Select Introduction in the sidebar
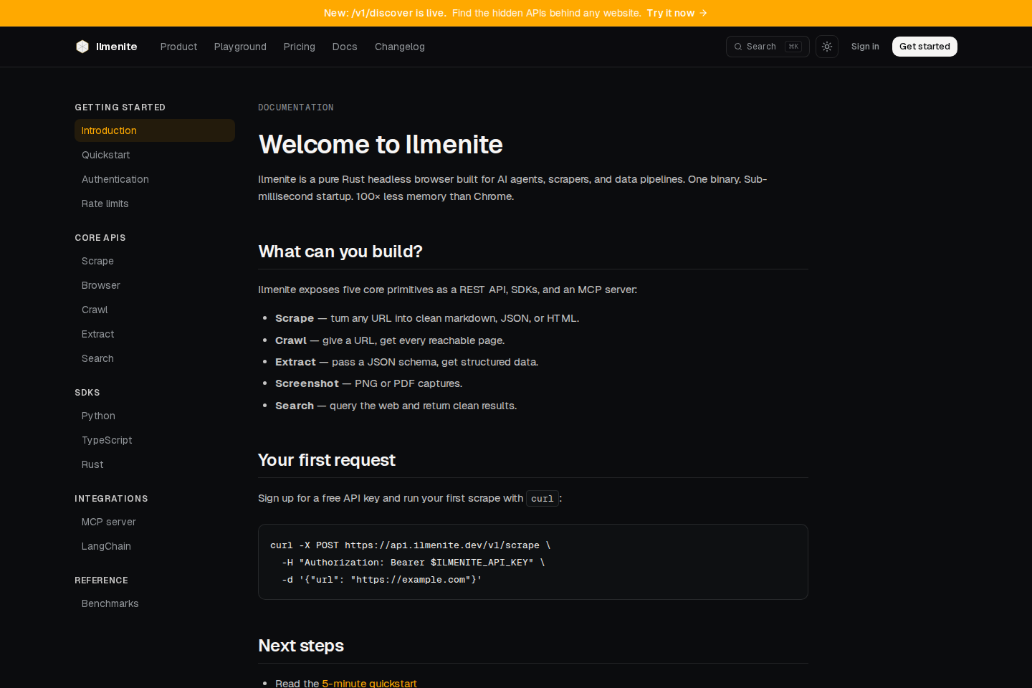The image size is (1032, 688). pyautogui.click(x=155, y=130)
